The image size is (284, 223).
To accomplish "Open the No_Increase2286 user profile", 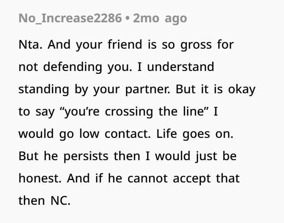I will point(70,18).
